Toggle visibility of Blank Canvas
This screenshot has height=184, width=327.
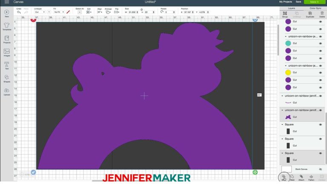tap(321, 169)
